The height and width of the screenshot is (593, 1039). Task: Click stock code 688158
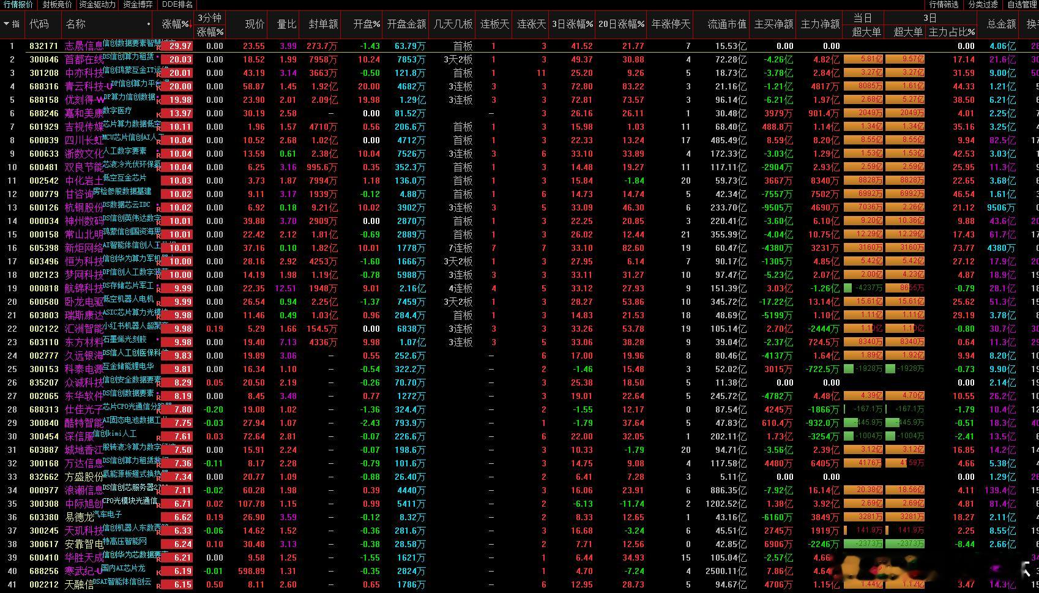coord(44,100)
